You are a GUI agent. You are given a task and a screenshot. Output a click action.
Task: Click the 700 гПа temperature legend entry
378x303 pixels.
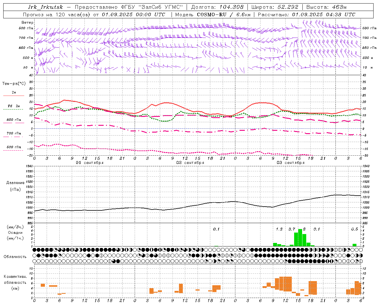[14, 133]
